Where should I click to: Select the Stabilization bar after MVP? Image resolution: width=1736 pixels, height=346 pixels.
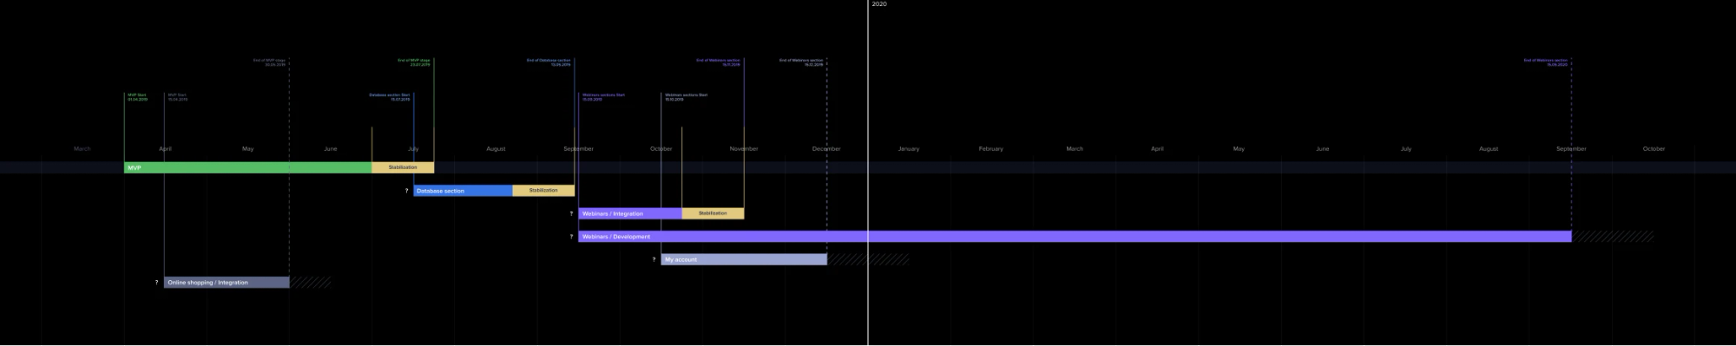403,167
